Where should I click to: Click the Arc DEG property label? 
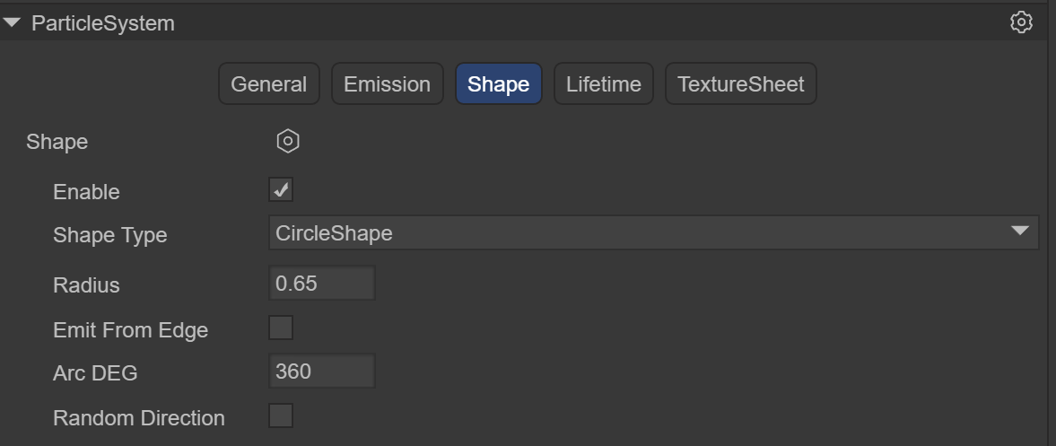click(95, 373)
